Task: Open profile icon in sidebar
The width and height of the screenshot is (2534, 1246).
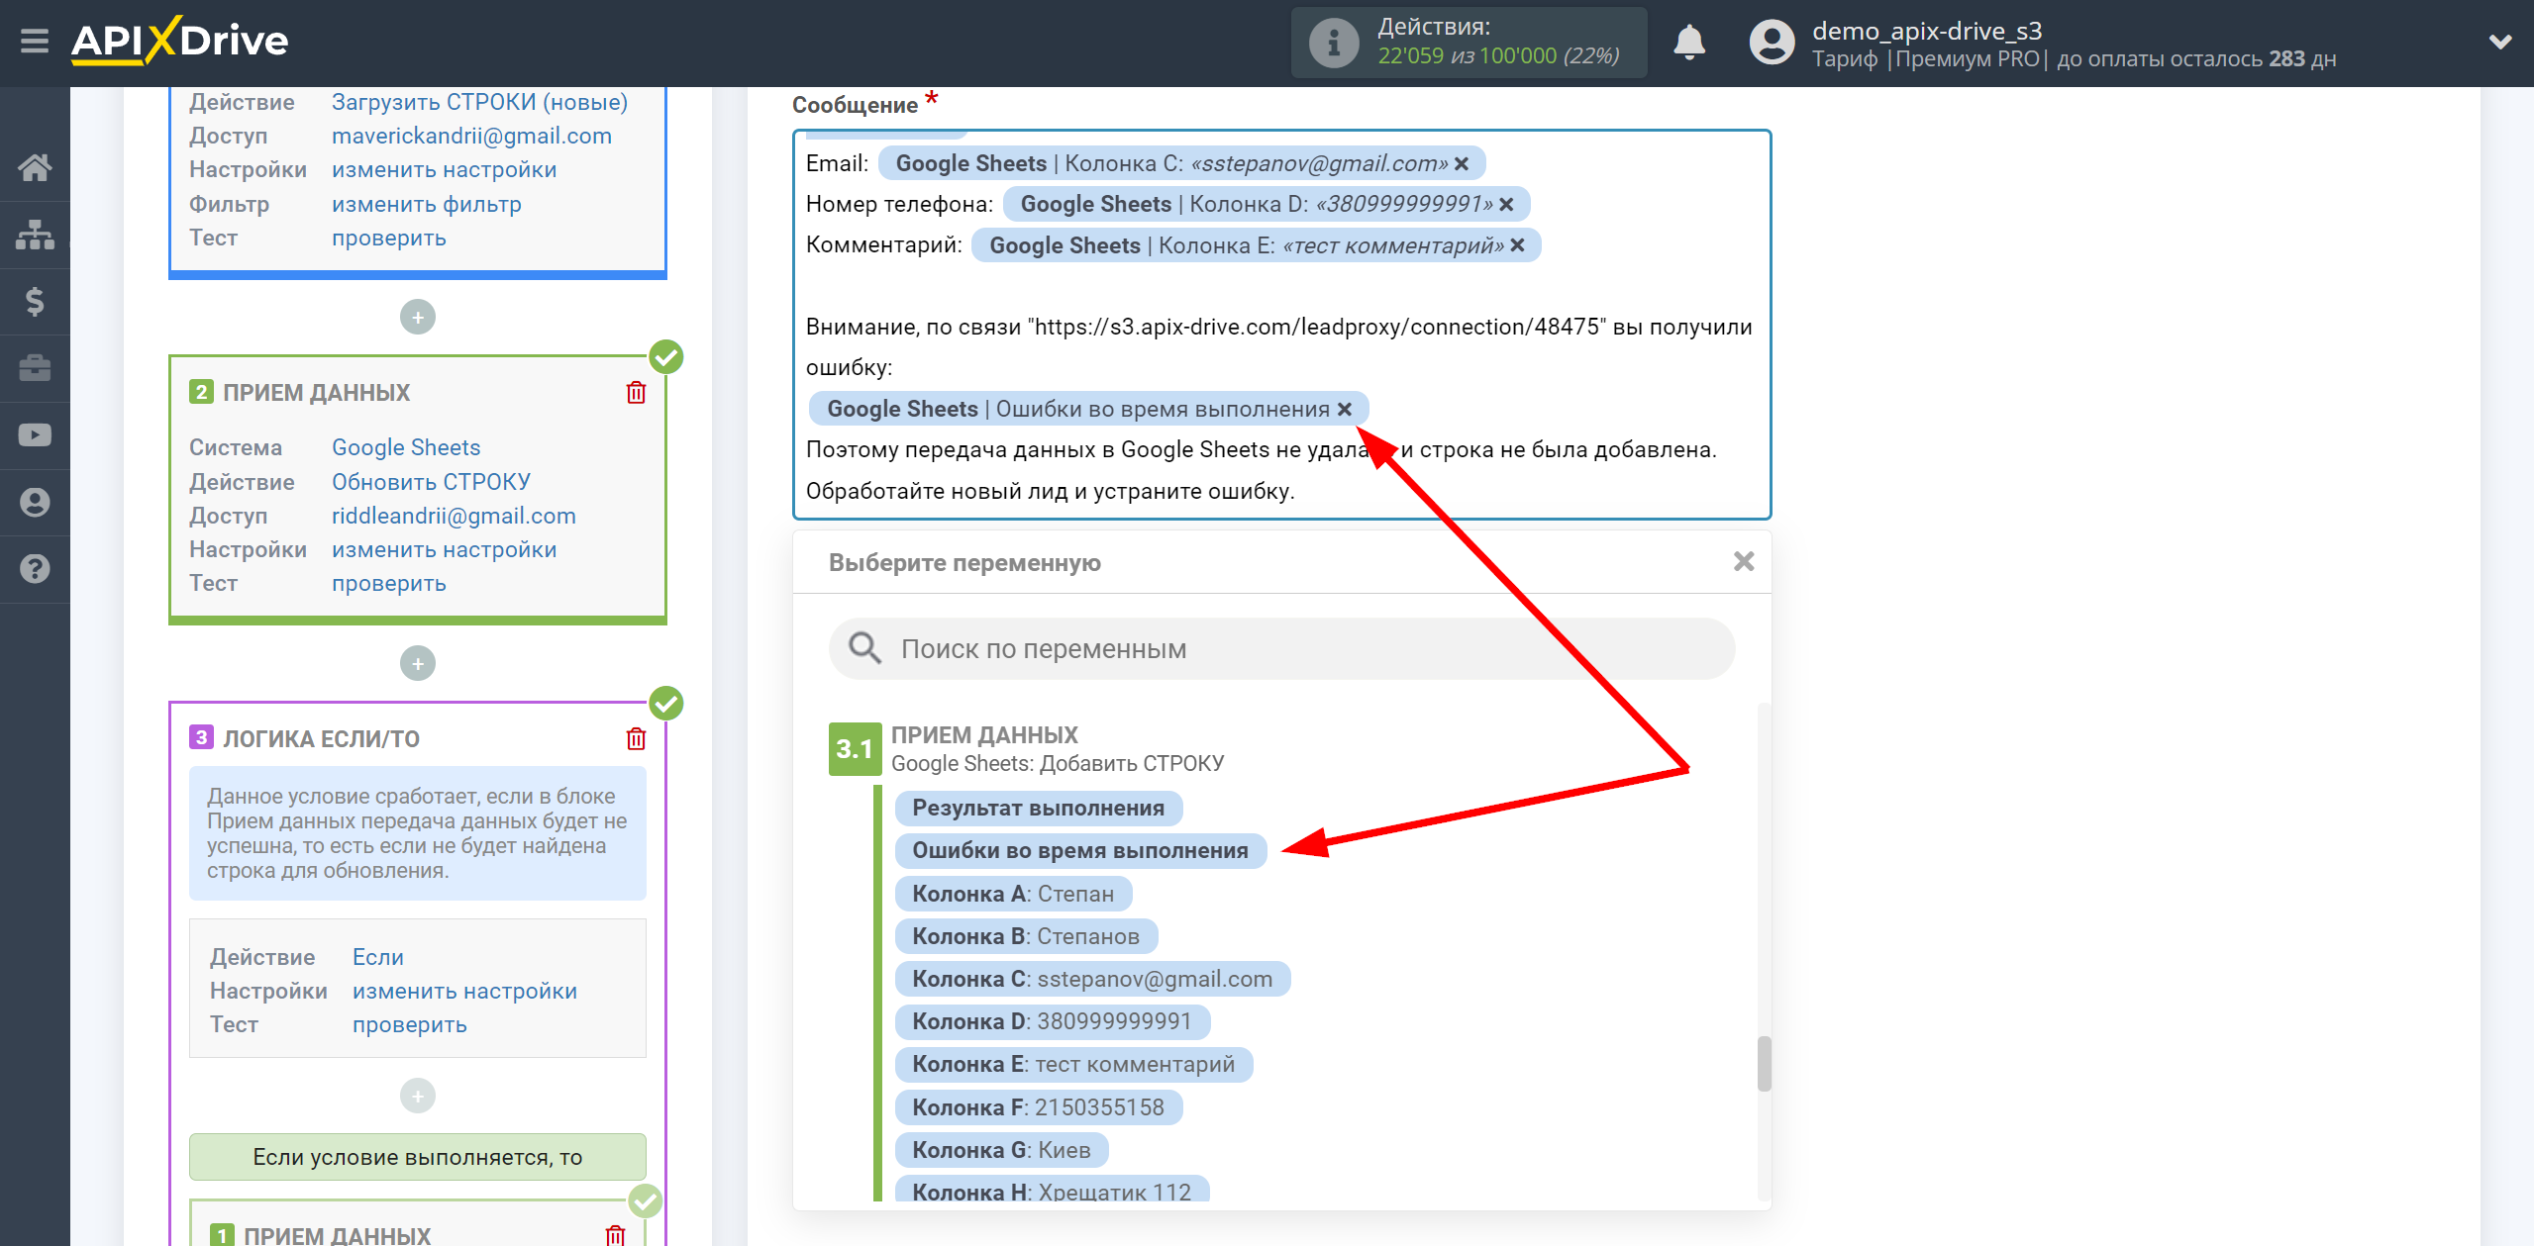Action: [x=35, y=502]
